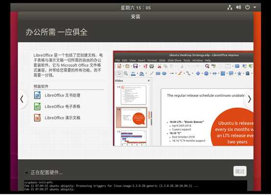
Task: Click the power icon in top bar
Action: click(248, 7)
